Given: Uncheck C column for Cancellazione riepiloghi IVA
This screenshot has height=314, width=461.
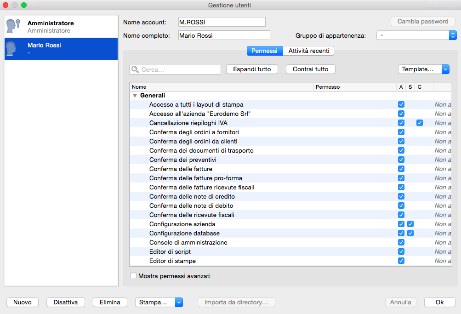Looking at the screenshot, I should point(420,123).
